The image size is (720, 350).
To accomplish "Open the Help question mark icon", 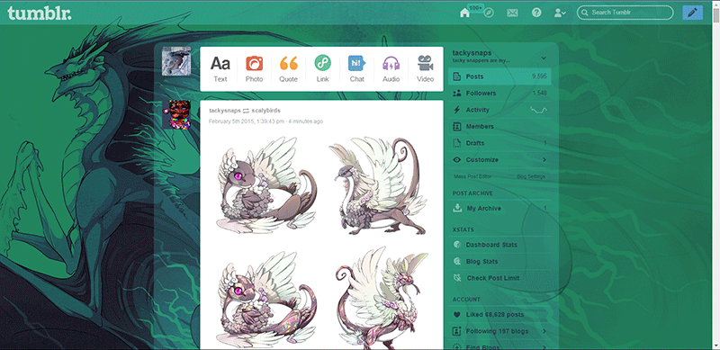I will (x=536, y=13).
